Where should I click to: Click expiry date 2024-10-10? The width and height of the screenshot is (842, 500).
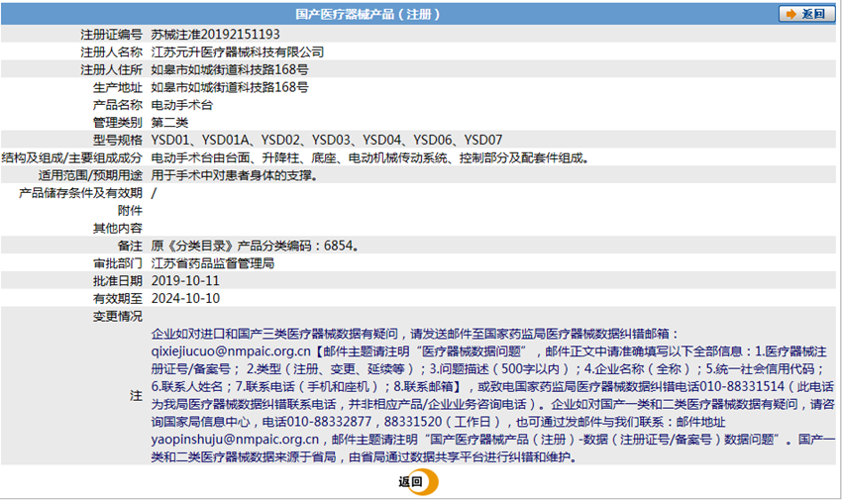(185, 299)
